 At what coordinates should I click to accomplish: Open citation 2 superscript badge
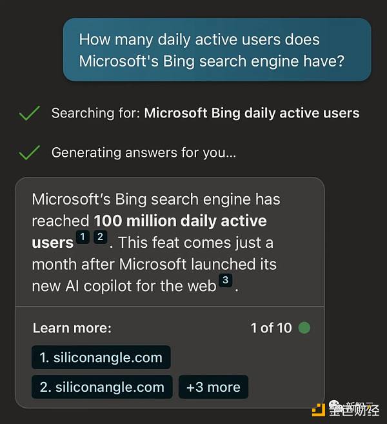[x=100, y=237]
